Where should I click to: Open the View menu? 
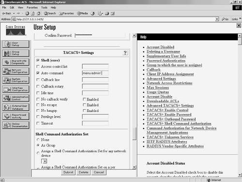(20, 7)
